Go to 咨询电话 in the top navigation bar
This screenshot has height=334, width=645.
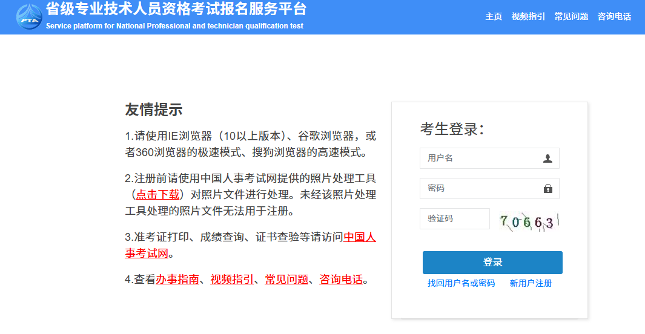tap(614, 17)
